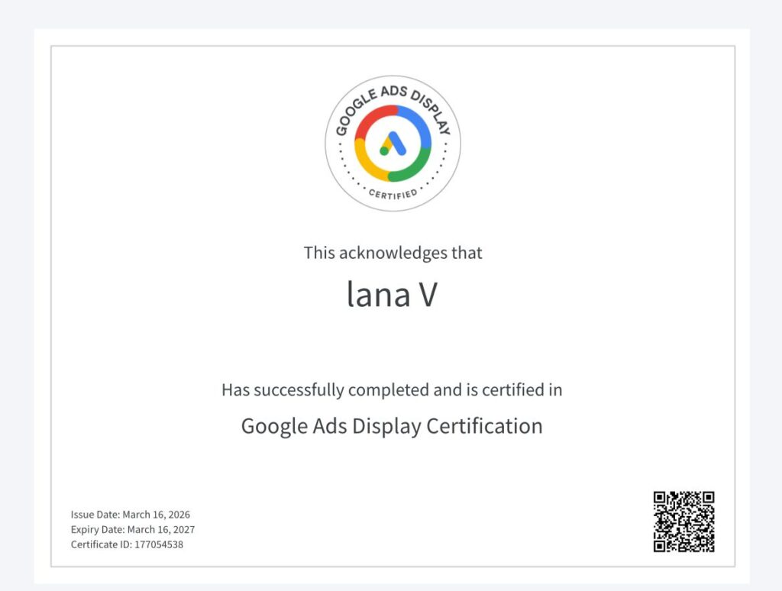Click "Issue Date: March 16, 2026"
This screenshot has height=591, width=782.
point(130,515)
